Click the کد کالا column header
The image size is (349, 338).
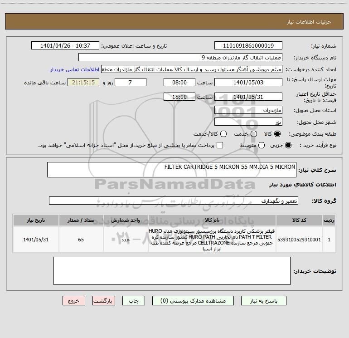point(299,220)
